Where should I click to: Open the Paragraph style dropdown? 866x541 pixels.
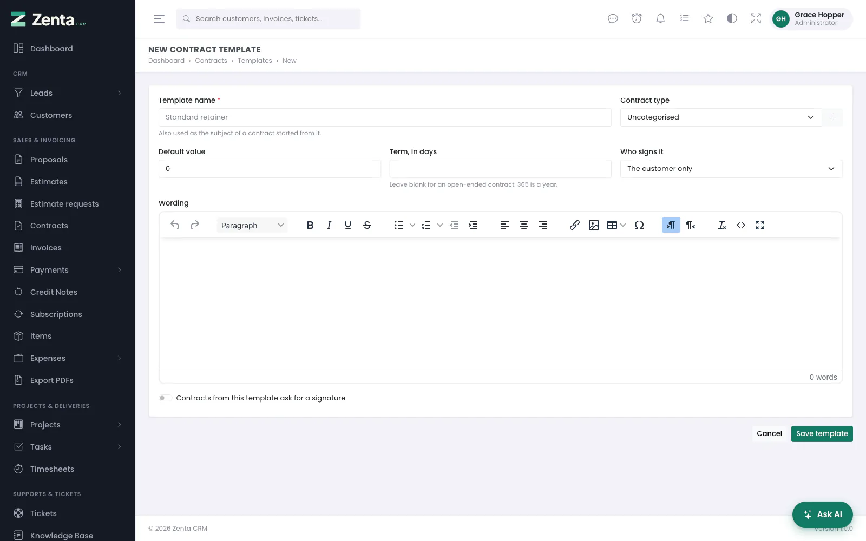point(252,225)
